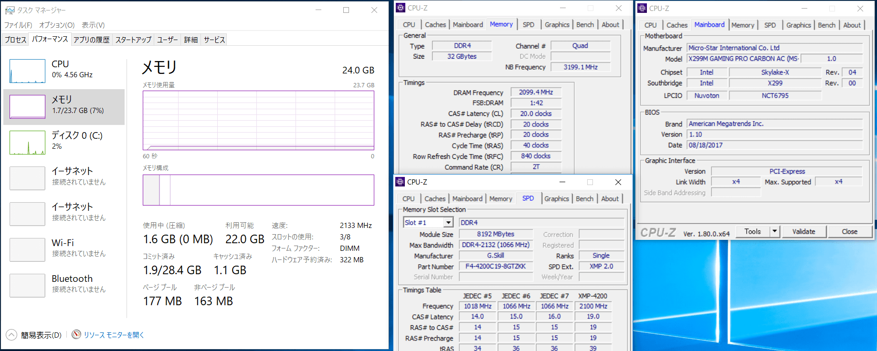Screen dimensions: 877x351
Task: Open Memory tab in CPU-Z Mainboard window
Action: (743, 25)
